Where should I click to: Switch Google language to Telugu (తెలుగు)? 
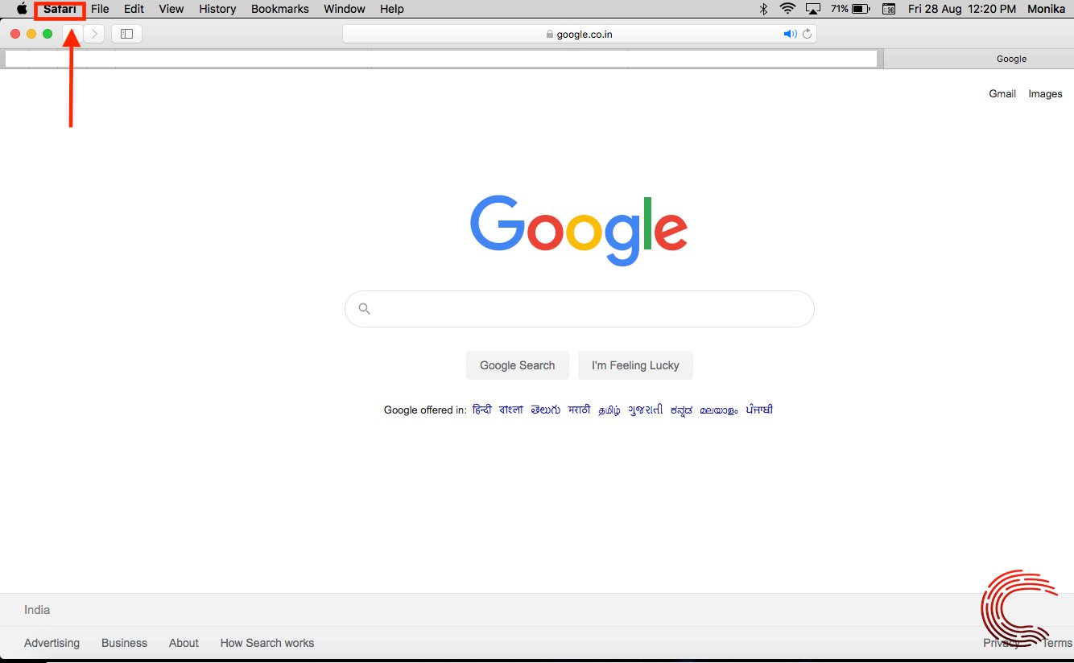(546, 410)
